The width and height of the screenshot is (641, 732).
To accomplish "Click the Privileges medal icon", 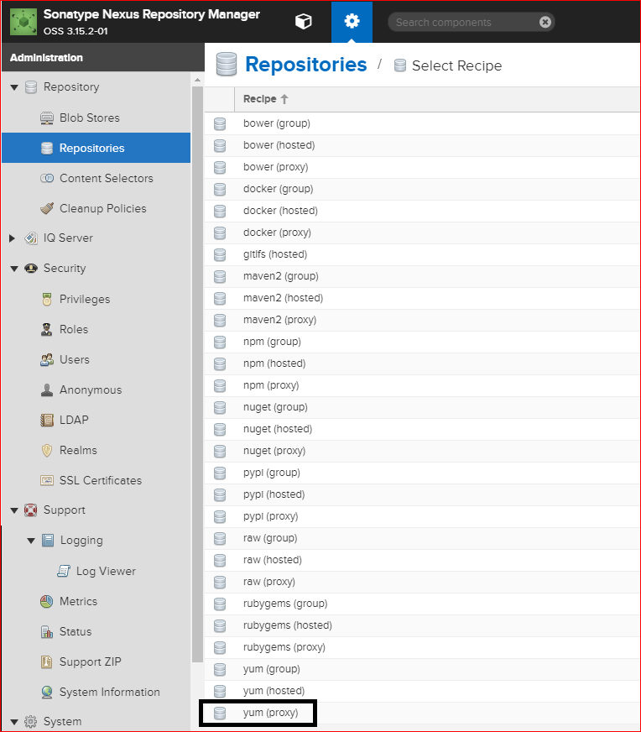I will (x=47, y=300).
